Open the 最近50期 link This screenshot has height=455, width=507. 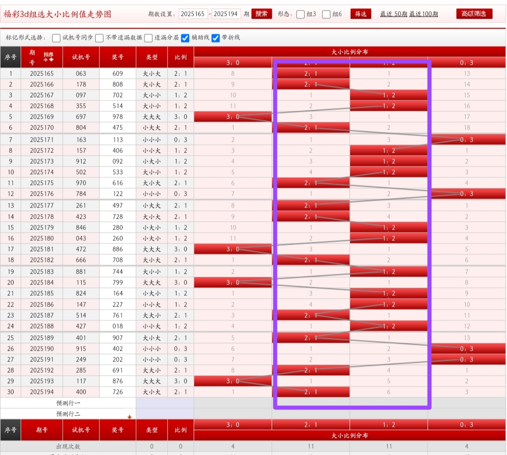point(393,14)
